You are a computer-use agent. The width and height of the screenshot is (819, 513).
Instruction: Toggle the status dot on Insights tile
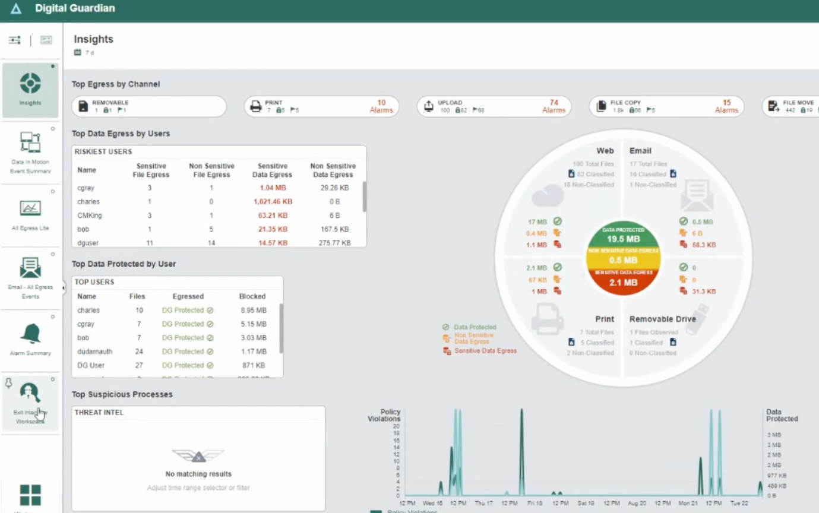pos(53,66)
